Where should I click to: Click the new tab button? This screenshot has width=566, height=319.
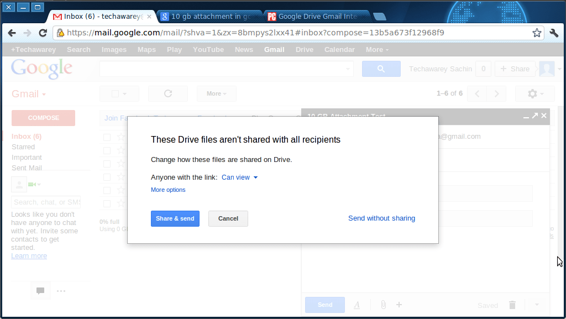pyautogui.click(x=379, y=17)
